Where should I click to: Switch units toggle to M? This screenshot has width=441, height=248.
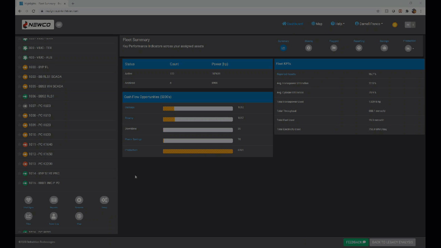coord(408,25)
